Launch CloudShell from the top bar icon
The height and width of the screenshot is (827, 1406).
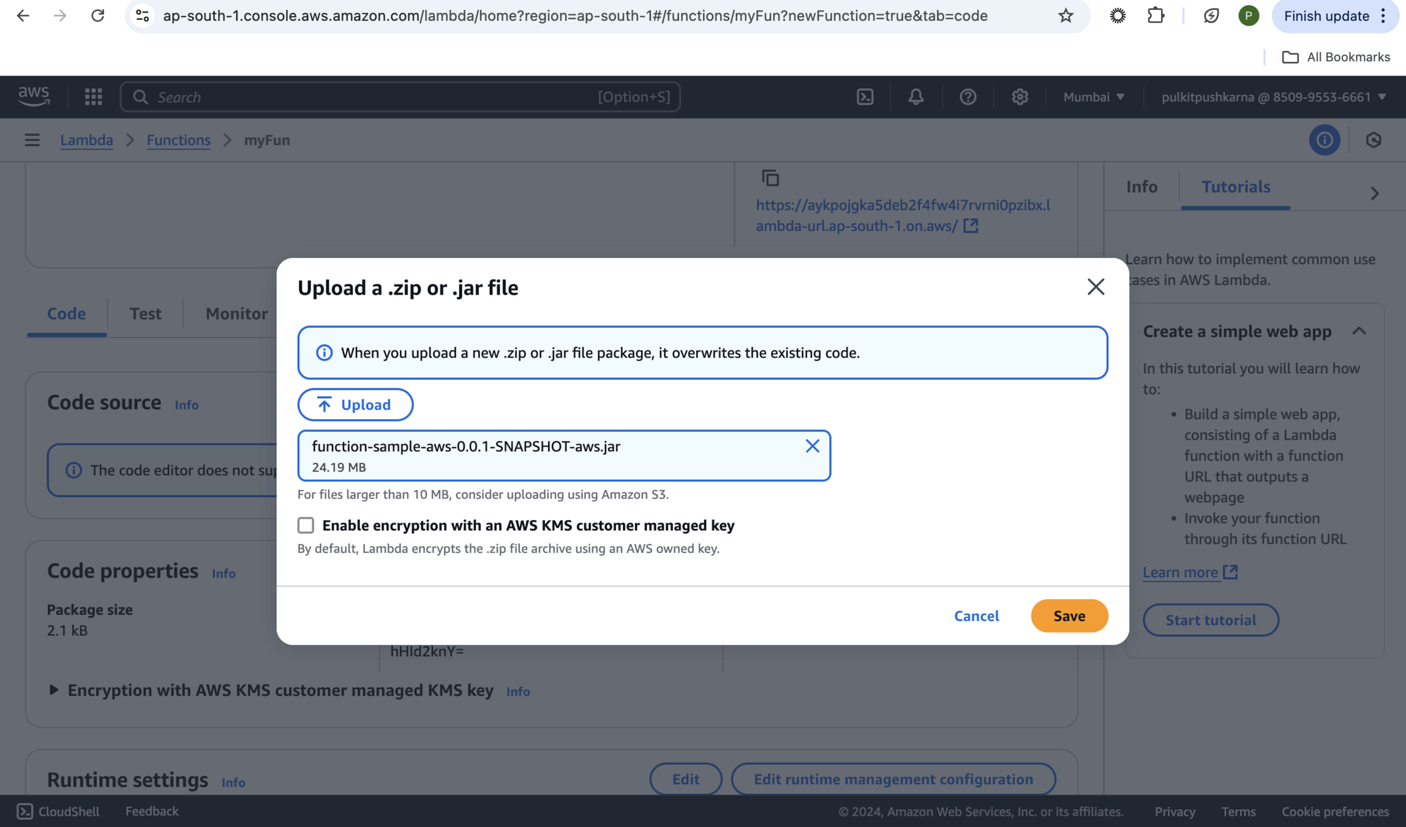[865, 97]
